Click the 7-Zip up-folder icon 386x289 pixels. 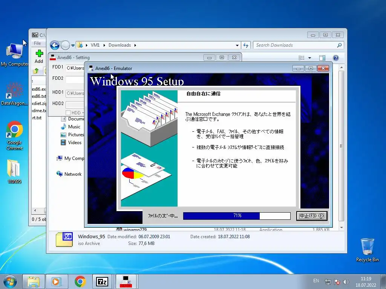(36, 71)
